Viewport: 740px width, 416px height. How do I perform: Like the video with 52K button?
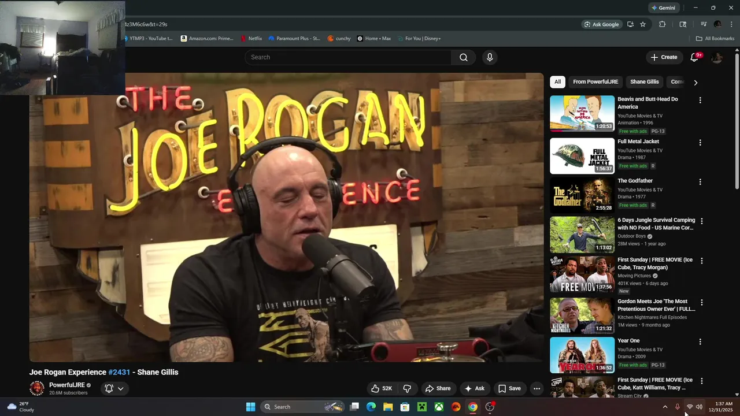click(382, 388)
